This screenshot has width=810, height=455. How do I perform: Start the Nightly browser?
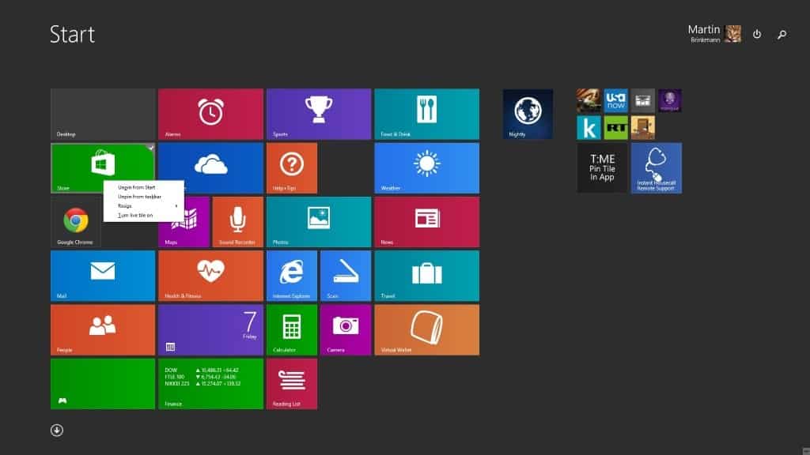point(527,113)
